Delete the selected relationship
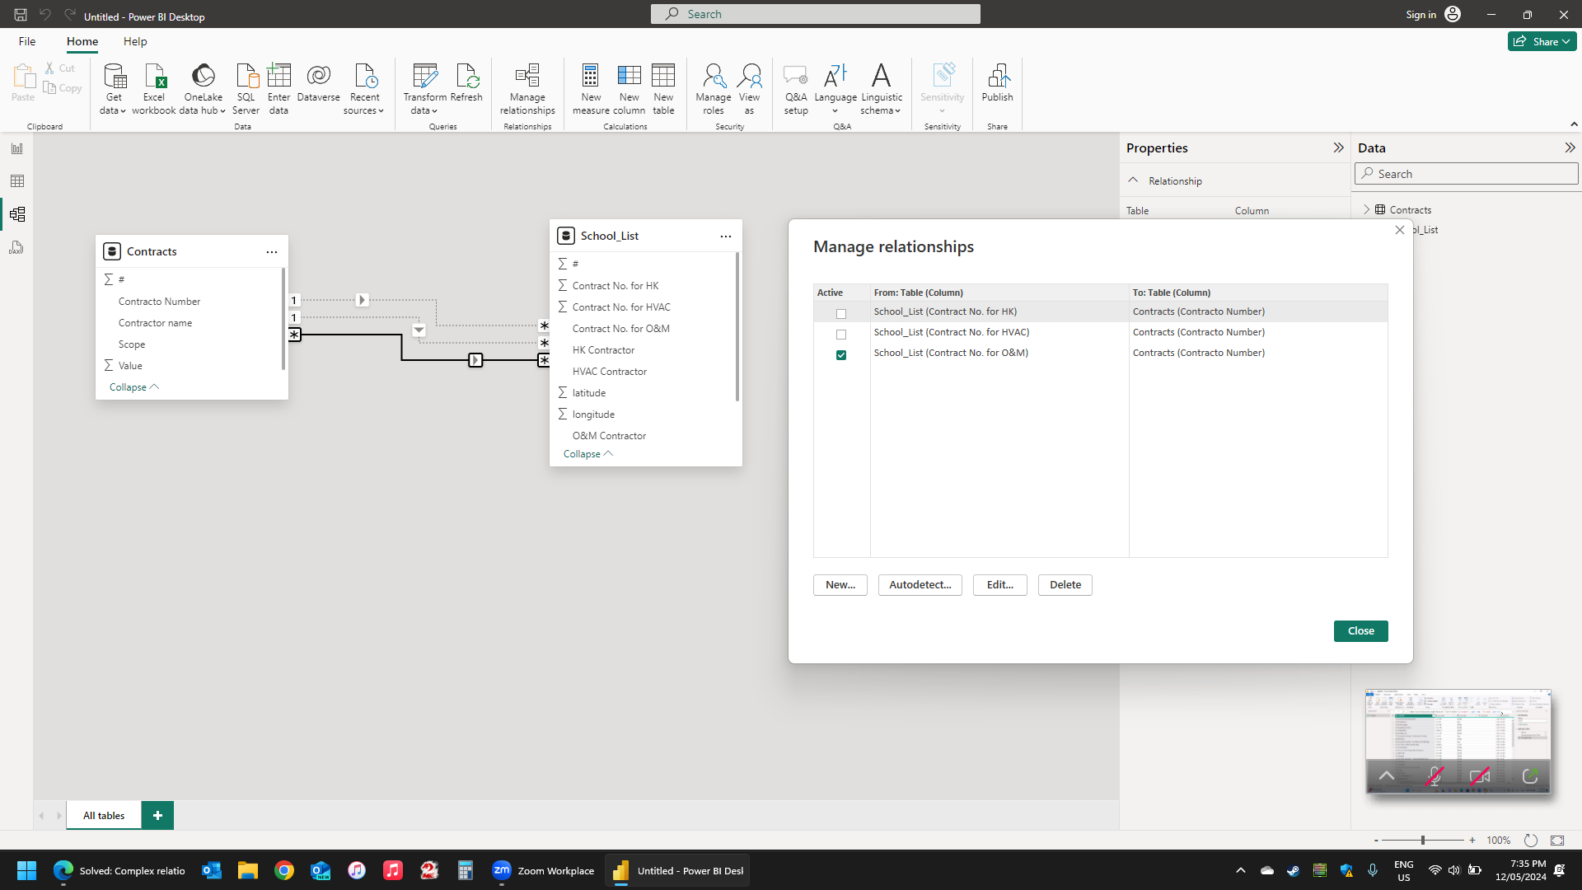 pyautogui.click(x=1065, y=585)
